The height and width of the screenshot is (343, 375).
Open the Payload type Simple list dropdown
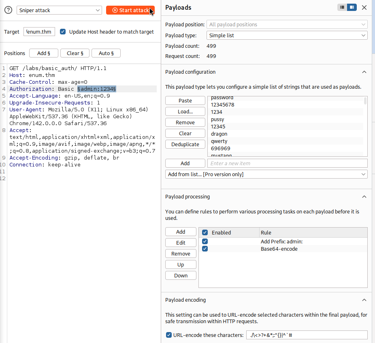287,35
